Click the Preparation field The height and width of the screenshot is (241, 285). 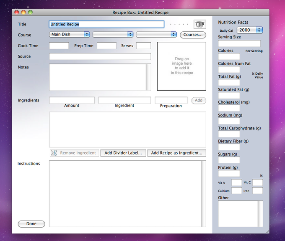coord(171,100)
